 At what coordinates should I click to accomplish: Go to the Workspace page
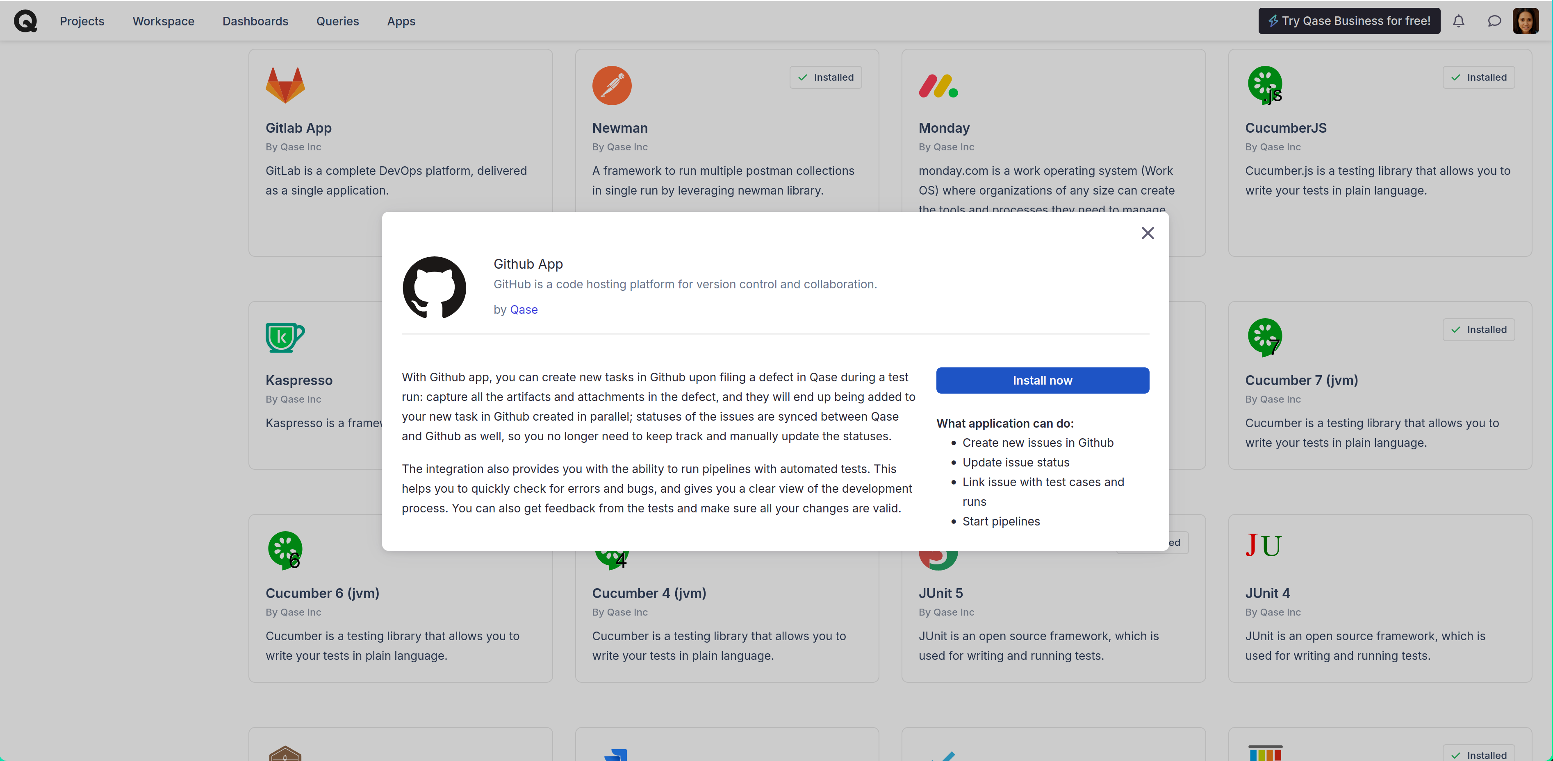[x=164, y=21]
